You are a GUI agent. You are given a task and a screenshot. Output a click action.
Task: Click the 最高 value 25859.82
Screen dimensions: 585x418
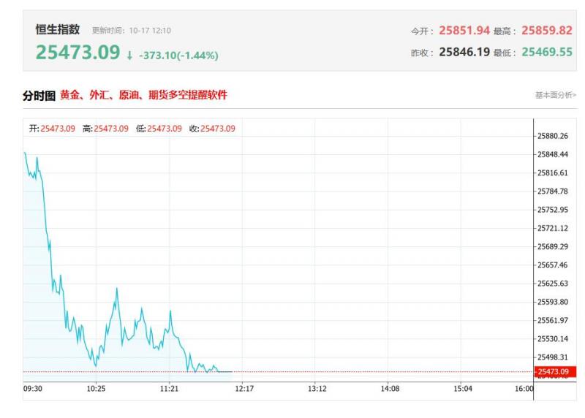(546, 31)
